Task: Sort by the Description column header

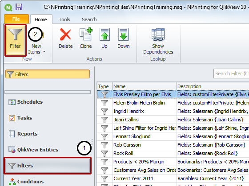Action: pos(213,86)
